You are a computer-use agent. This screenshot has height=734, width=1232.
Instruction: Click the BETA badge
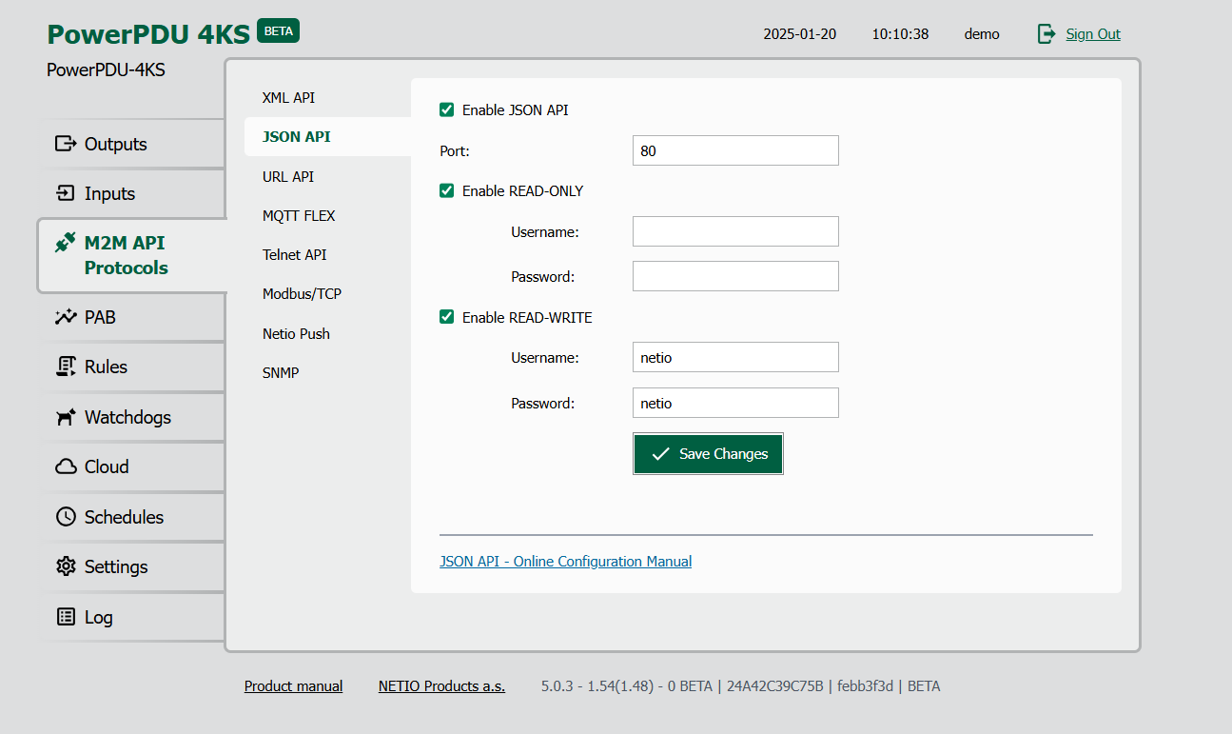click(278, 30)
